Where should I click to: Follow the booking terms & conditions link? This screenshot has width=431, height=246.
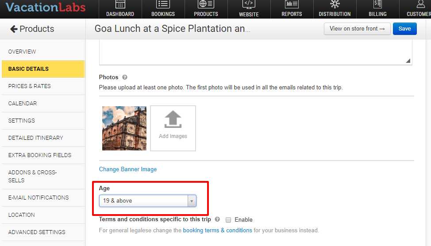pos(217,231)
